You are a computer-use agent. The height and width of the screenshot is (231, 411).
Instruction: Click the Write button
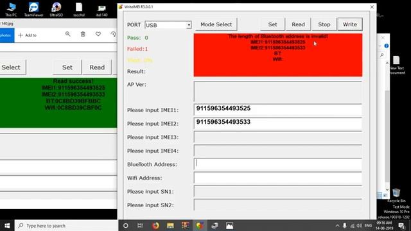point(350,24)
